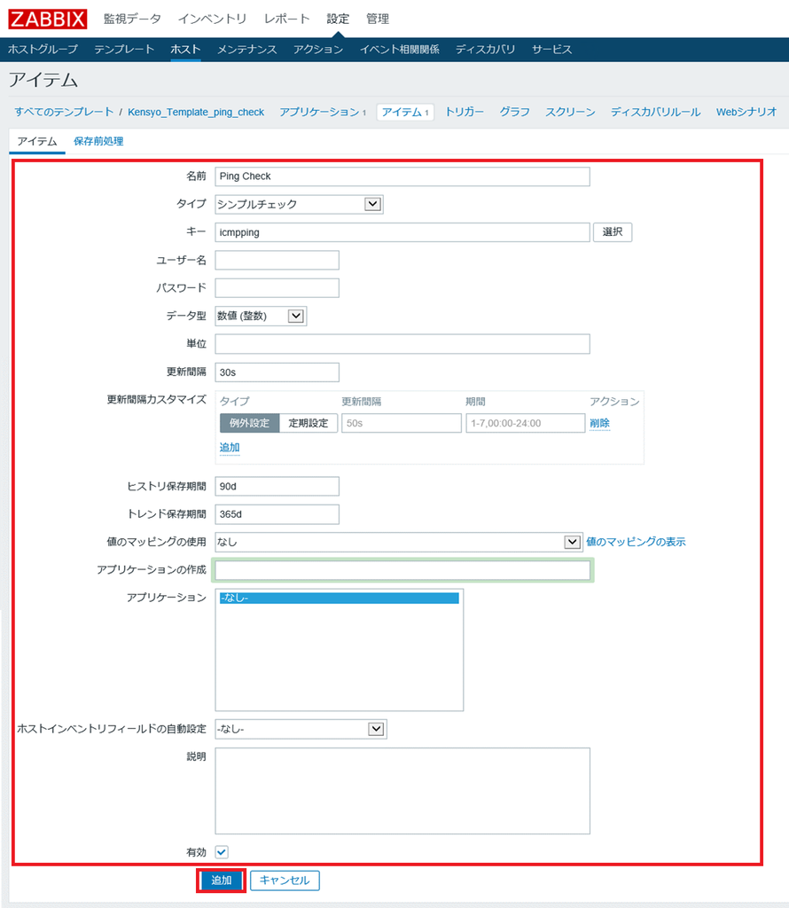Click 削除 link in interval row
Viewport: 789px width, 908px height.
[x=599, y=423]
